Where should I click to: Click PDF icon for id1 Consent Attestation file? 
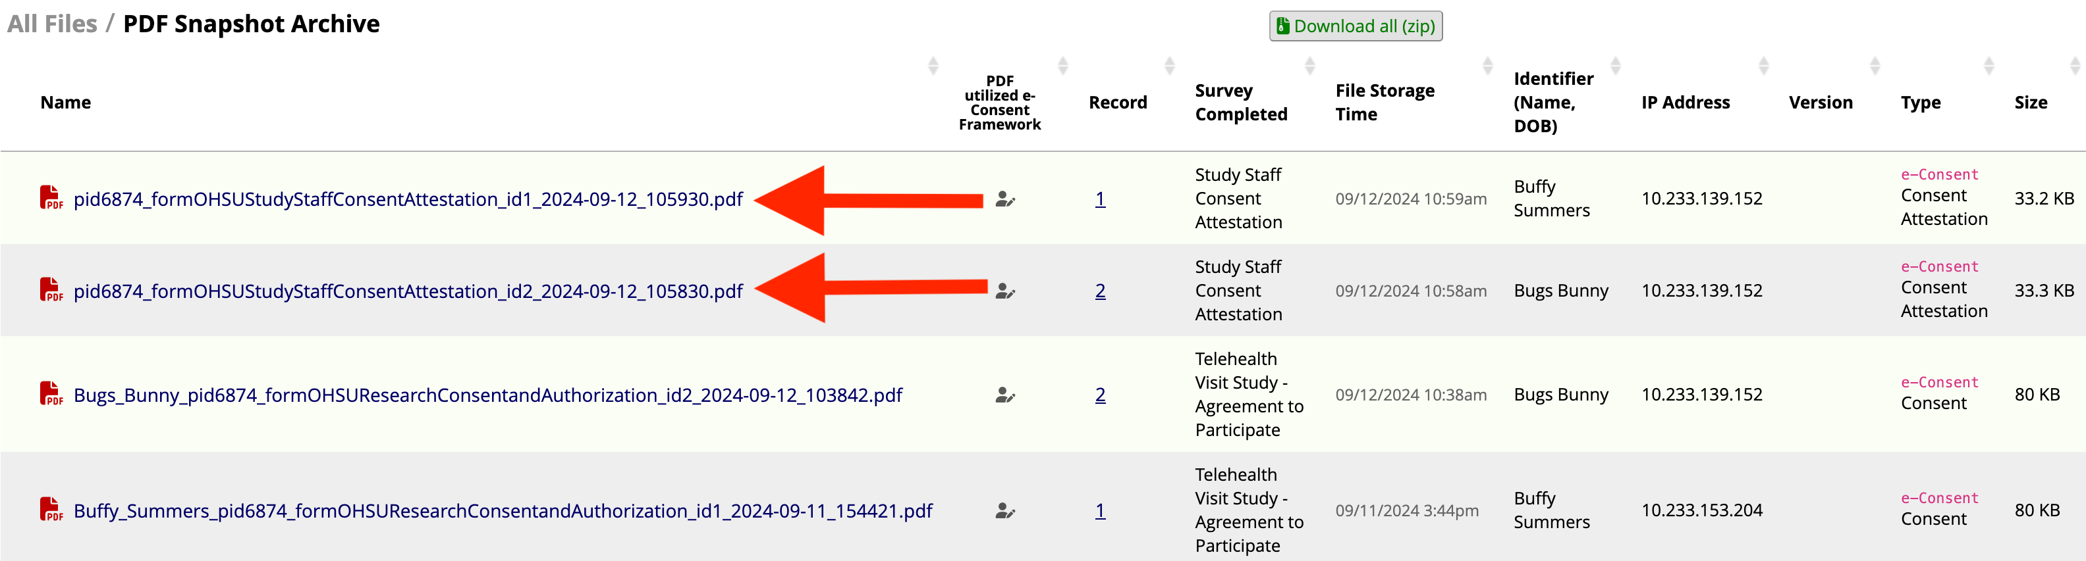51,198
